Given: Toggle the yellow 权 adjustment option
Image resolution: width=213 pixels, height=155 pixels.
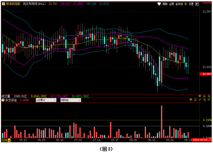Looking at the screenshot, I should click(x=186, y=4).
